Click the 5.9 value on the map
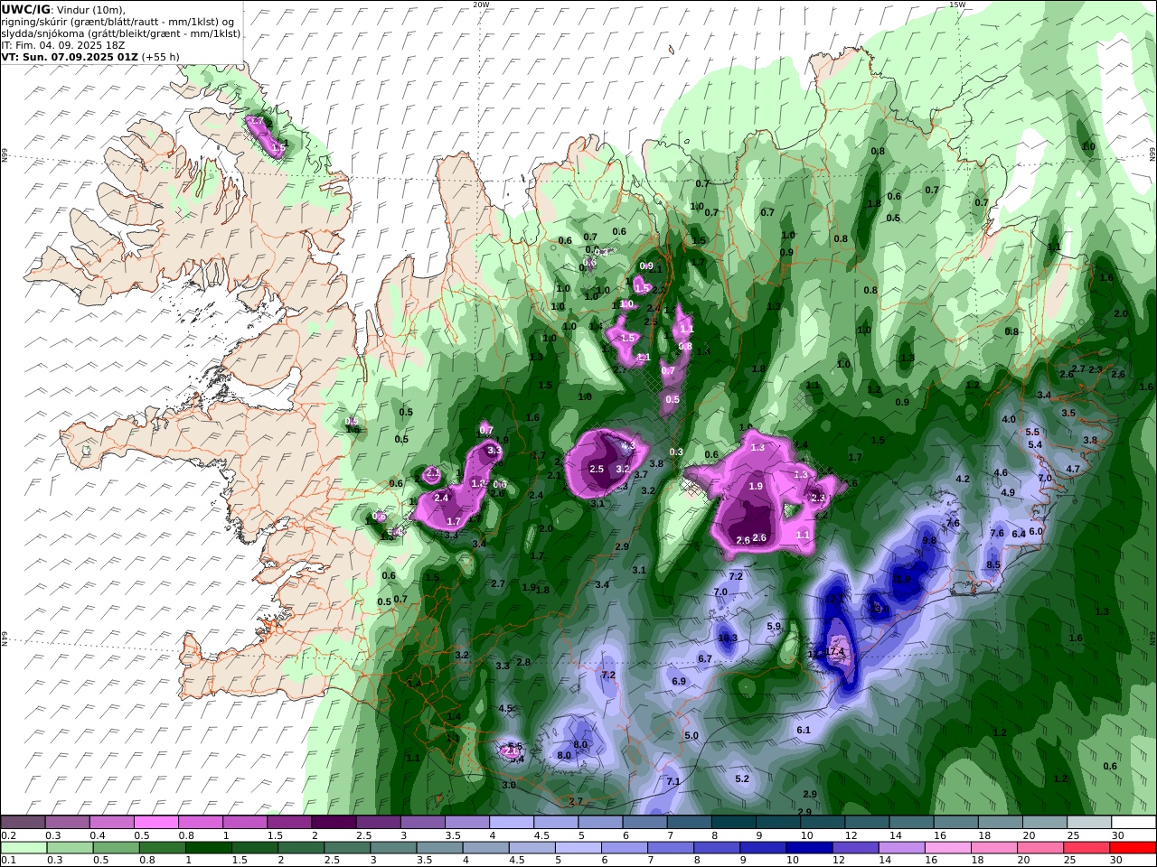The width and height of the screenshot is (1157, 867). (x=774, y=626)
